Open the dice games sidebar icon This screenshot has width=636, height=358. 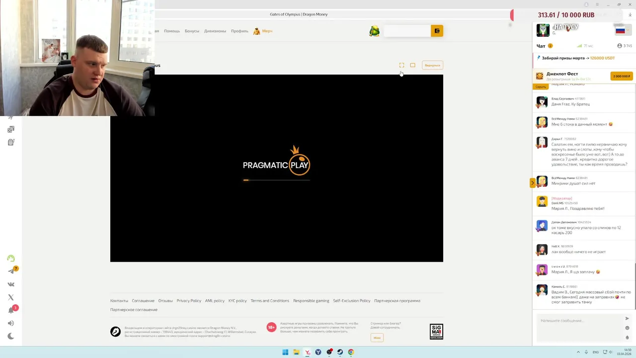click(11, 129)
